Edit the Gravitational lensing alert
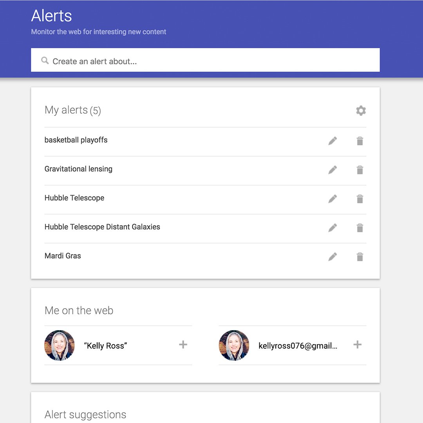 [x=332, y=170]
